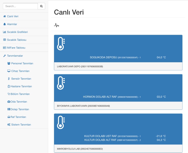
Task: Click the Hastane Tanımları link
Action: tap(21, 86)
